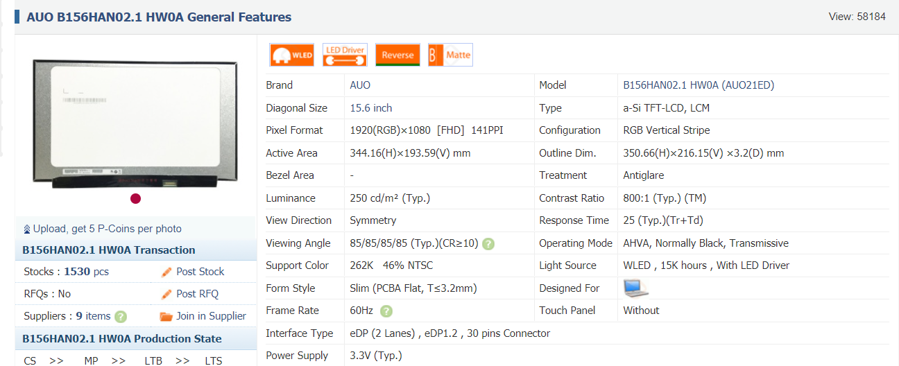Screen dimensions: 899x366
Task: Click the Post RFQ link
Action: point(198,294)
